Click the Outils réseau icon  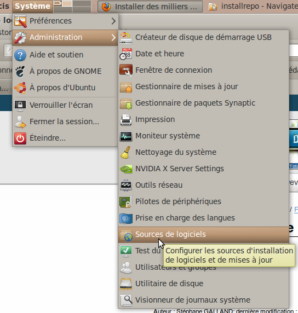pos(126,186)
